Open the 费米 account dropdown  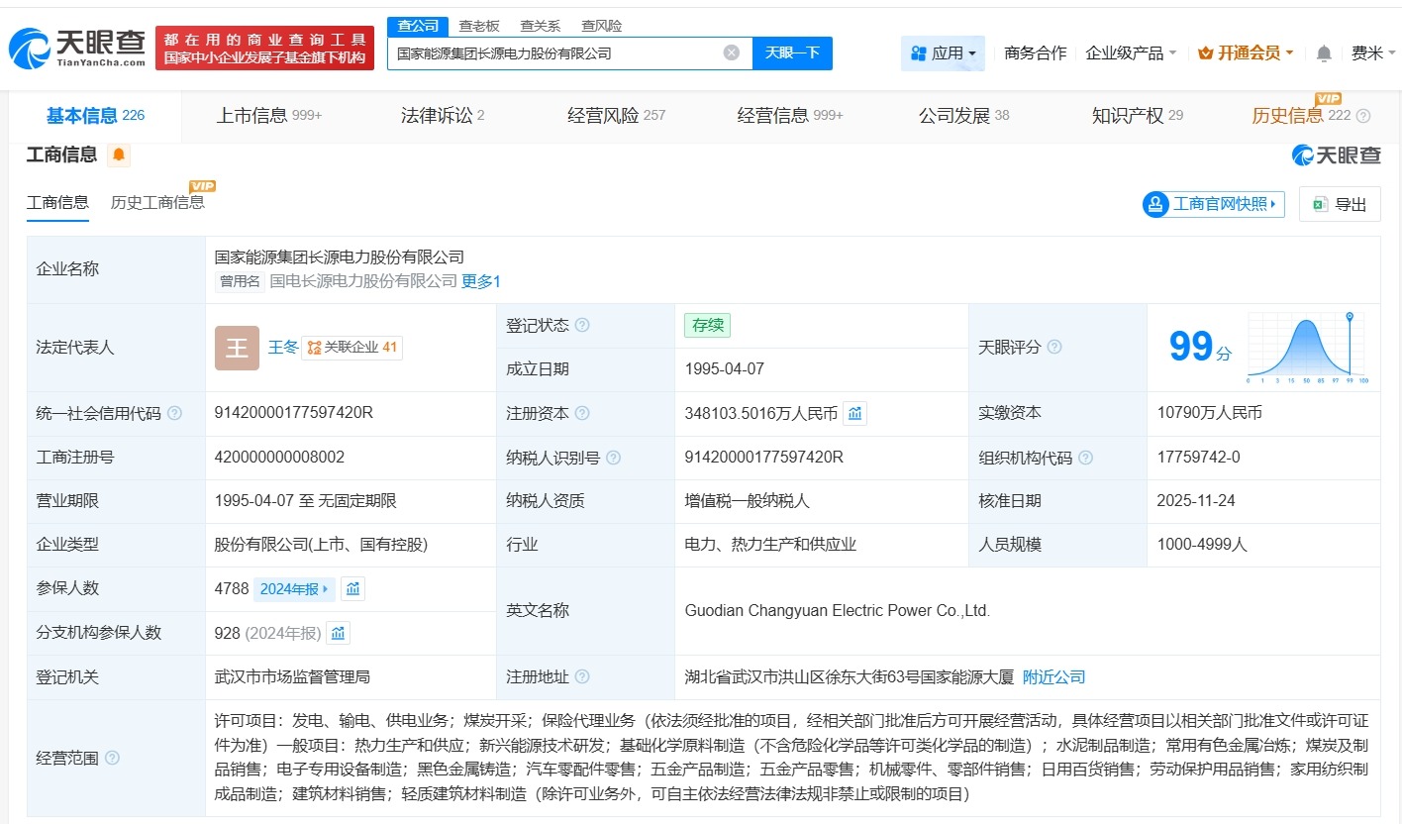point(1371,52)
